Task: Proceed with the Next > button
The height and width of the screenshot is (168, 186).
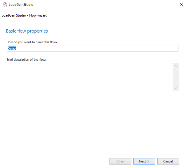Action: (144, 161)
